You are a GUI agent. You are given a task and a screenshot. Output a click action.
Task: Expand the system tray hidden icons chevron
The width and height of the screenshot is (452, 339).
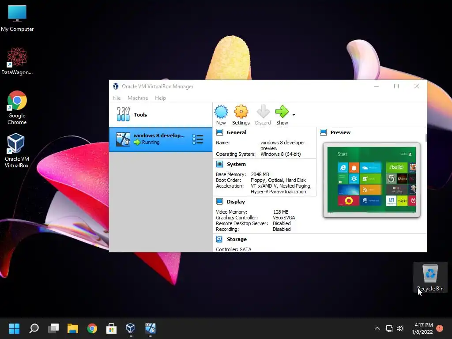tap(377, 328)
